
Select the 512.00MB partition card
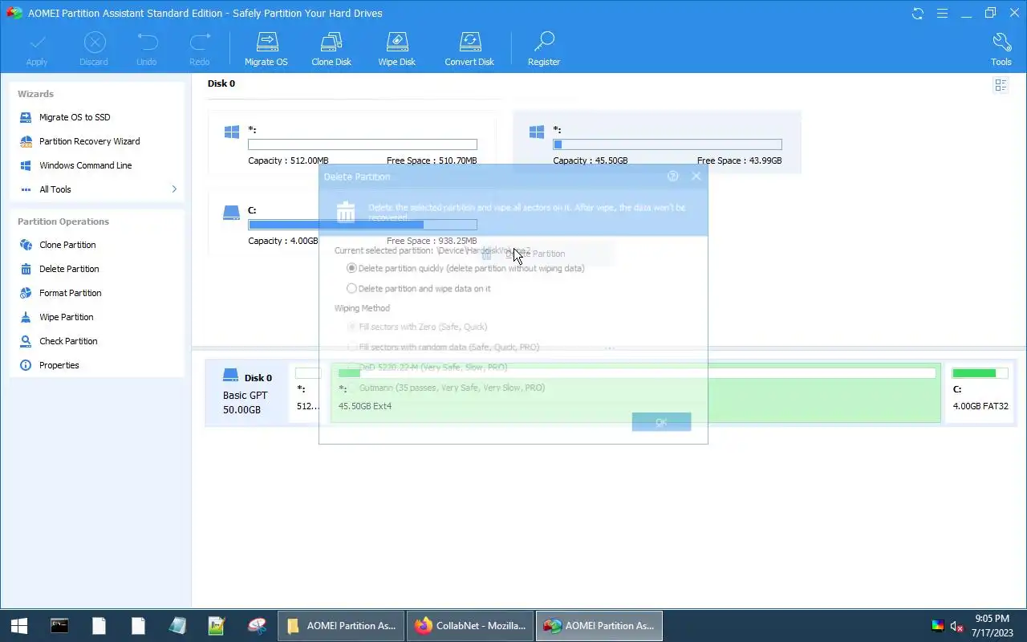[351, 143]
